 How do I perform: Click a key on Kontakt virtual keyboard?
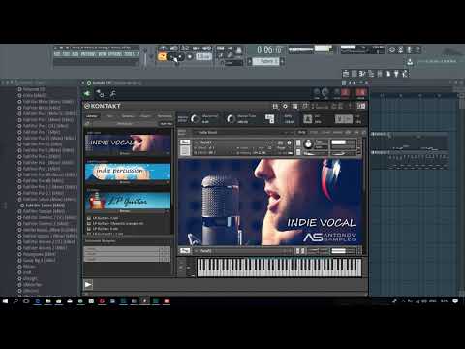coord(279,268)
